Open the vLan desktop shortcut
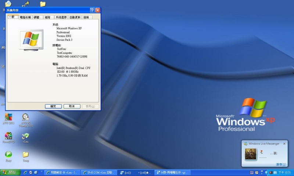294x176 pixels. pos(25,136)
